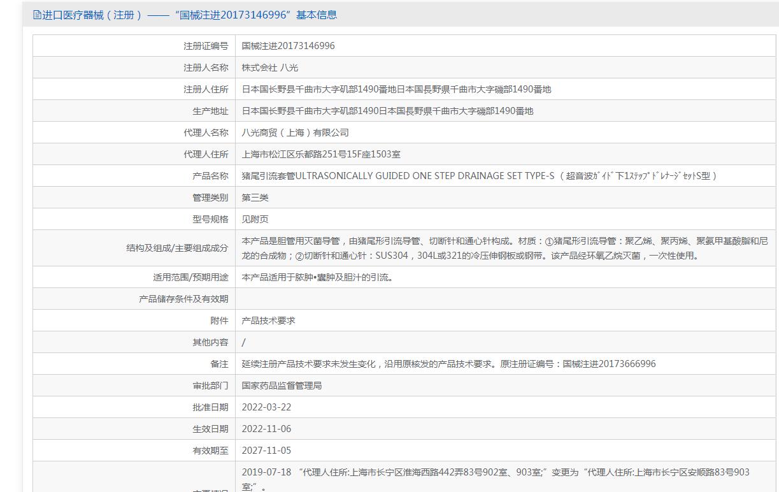The height and width of the screenshot is (492, 779).
Task: Click the 其他内容 label
Action: [x=210, y=342]
